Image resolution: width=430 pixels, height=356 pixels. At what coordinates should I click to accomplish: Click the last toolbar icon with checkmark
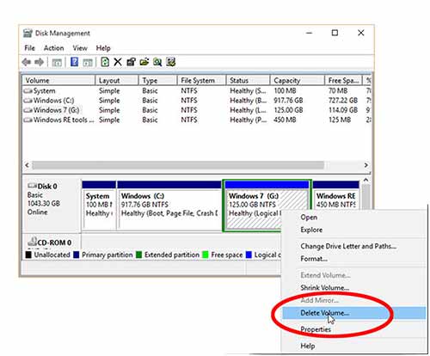tap(171, 62)
